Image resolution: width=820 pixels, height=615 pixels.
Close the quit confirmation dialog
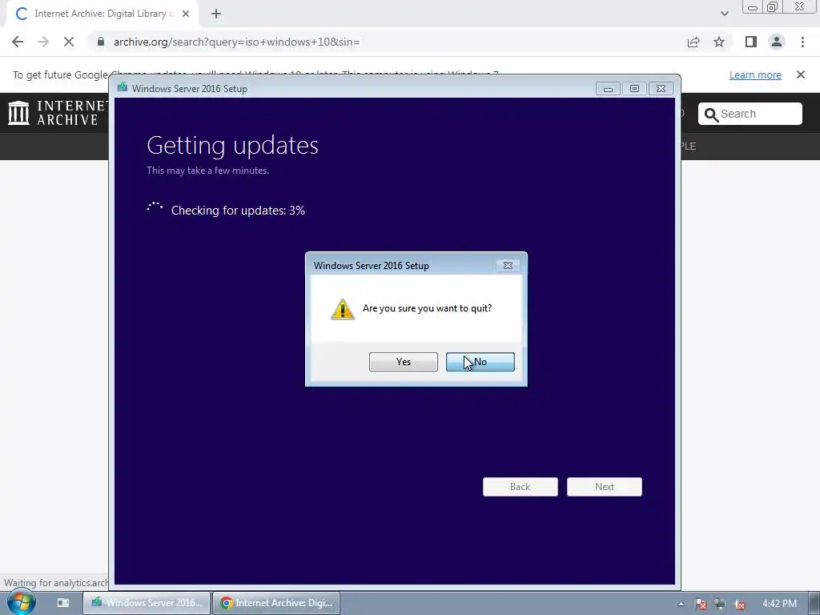pos(507,266)
